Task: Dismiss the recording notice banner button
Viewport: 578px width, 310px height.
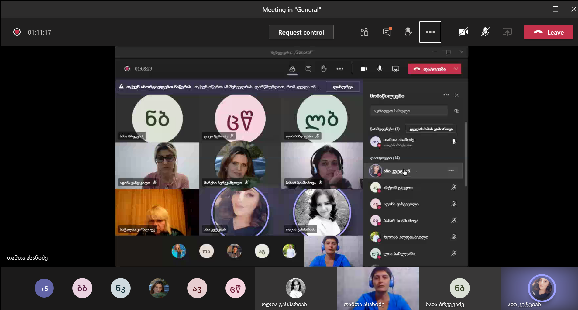Action: [x=343, y=87]
